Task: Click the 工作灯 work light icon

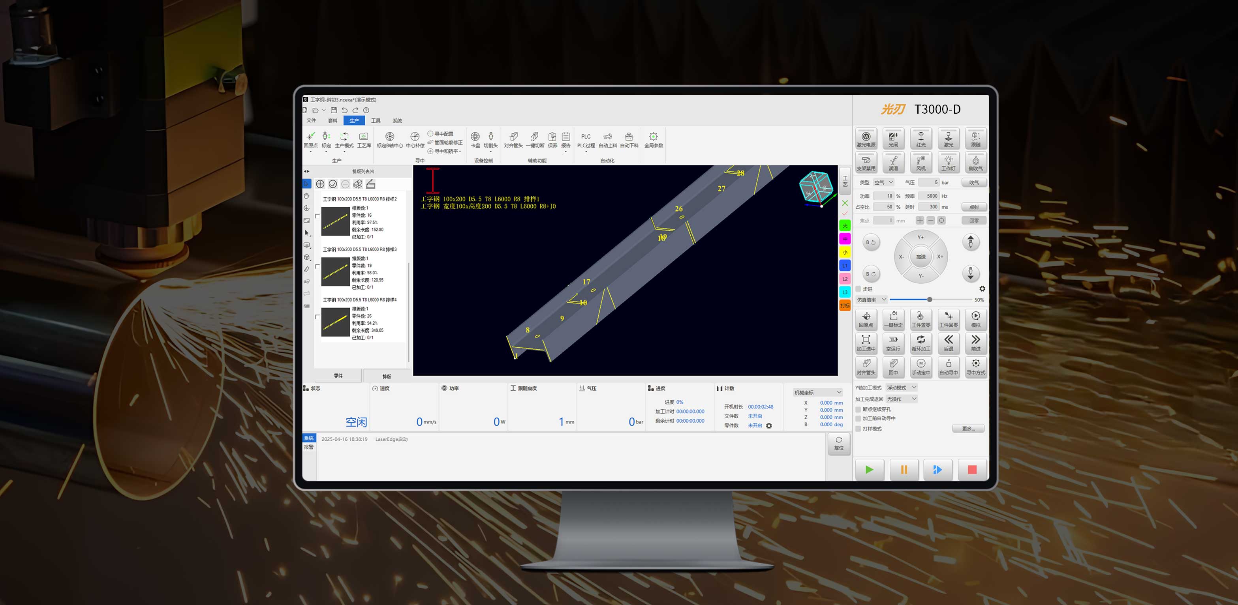Action: click(x=948, y=162)
